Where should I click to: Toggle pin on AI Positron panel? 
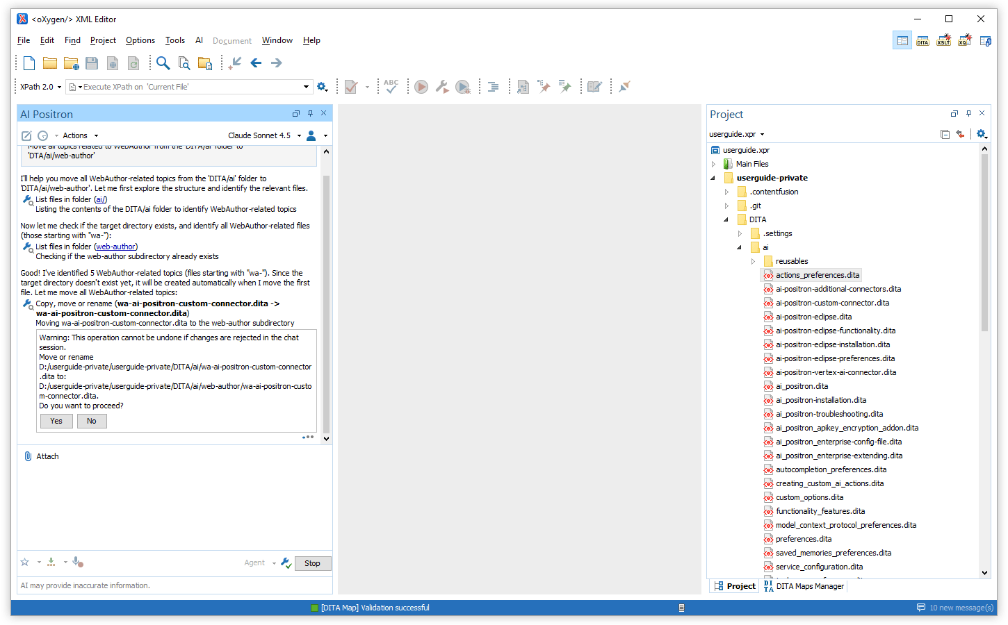point(310,114)
